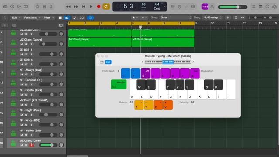279x157 pixels.
Task: Go to beginning transport button
Action: pyautogui.click(x=83, y=7)
